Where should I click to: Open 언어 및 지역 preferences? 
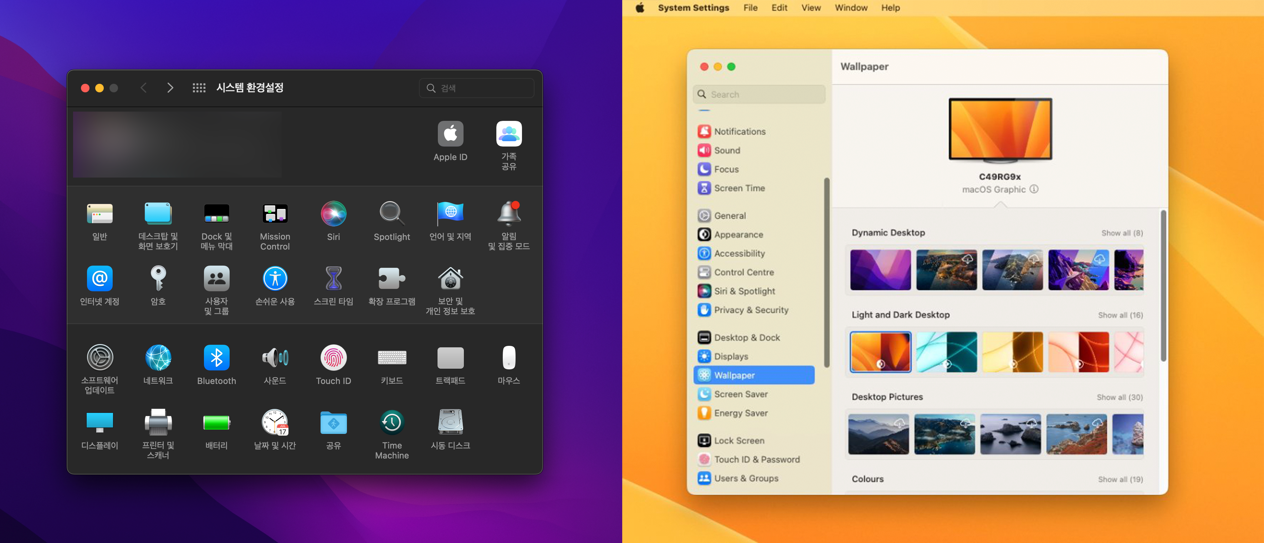(450, 213)
